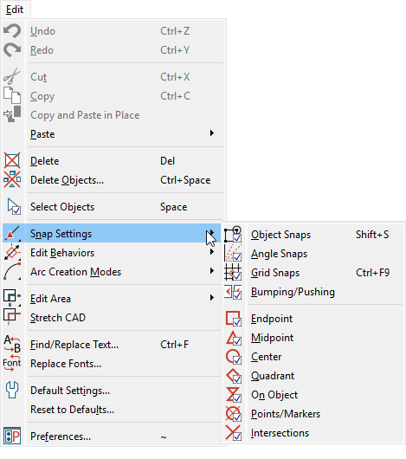Image resolution: width=406 pixels, height=459 pixels.
Task: Expand the Paste submenu arrow
Action: [x=212, y=133]
